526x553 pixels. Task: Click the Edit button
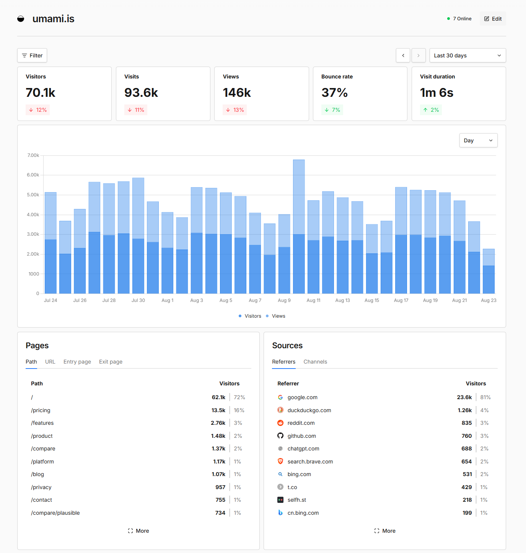(x=493, y=19)
